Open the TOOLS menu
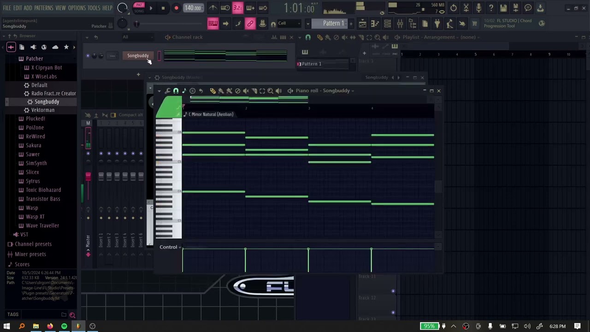590x332 pixels. pyautogui.click(x=94, y=8)
